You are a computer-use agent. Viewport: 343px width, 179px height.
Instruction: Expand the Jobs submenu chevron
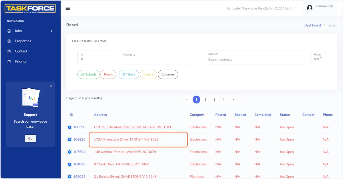coord(51,31)
